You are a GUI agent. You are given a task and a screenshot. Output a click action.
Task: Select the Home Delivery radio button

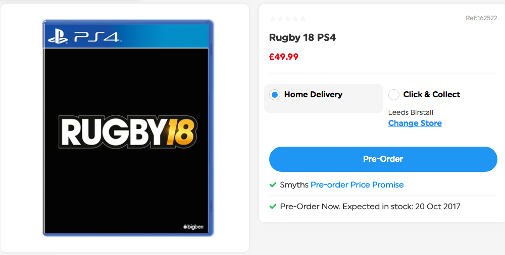coord(275,95)
